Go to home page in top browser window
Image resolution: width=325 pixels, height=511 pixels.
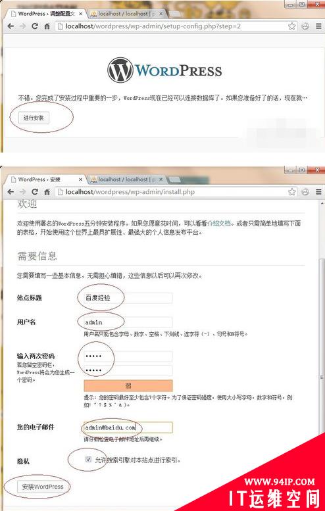point(47,26)
